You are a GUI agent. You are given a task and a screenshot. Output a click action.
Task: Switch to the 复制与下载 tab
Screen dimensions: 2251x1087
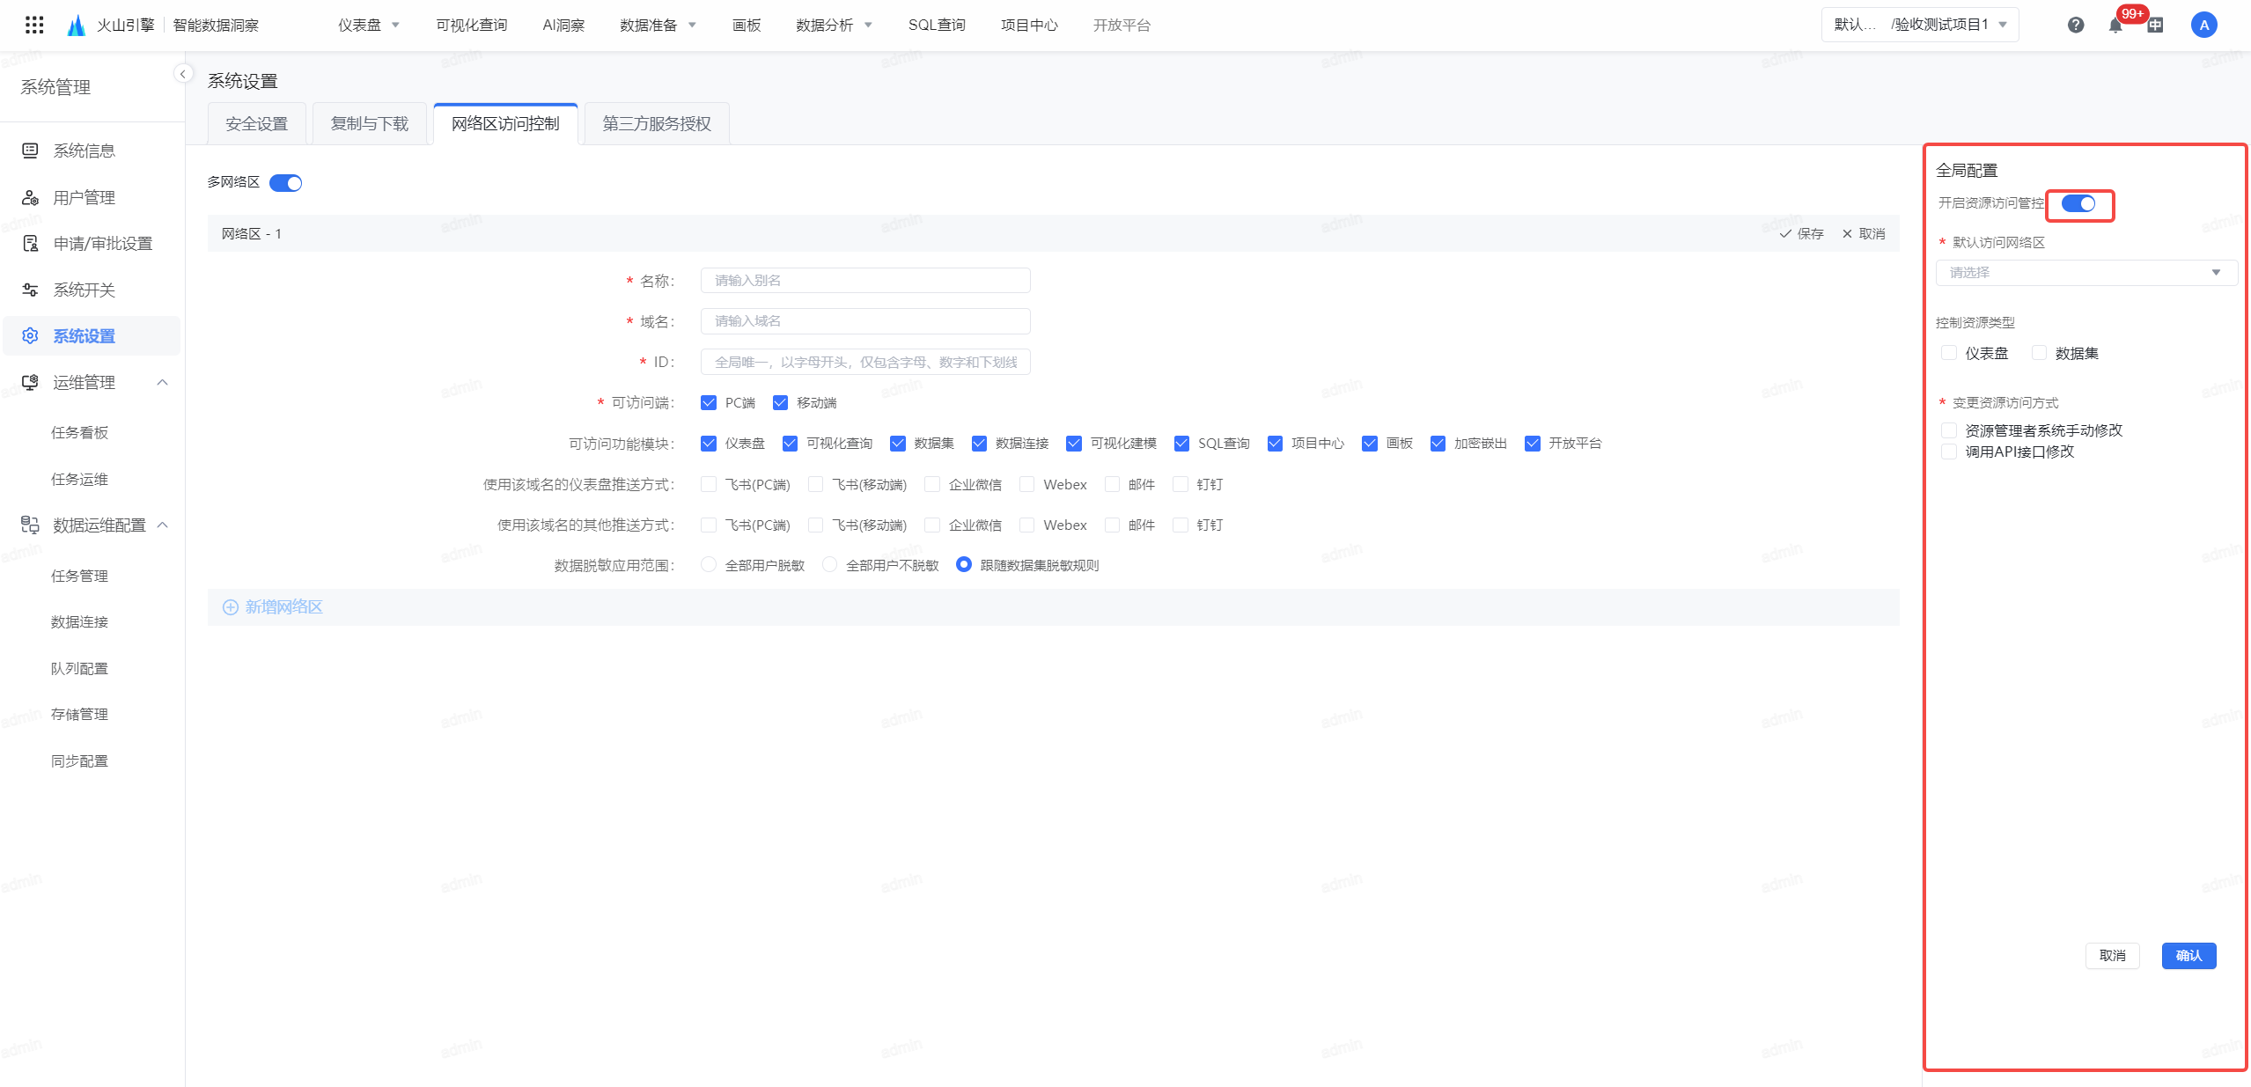(x=370, y=123)
